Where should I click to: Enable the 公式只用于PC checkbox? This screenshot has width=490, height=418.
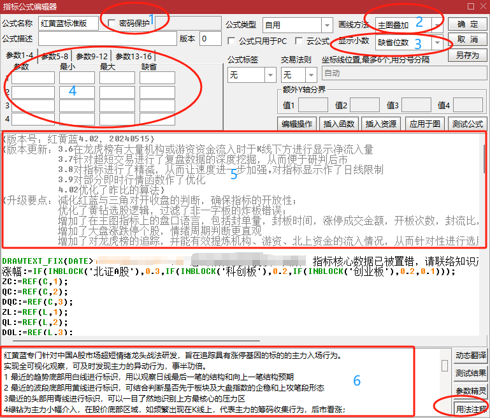tap(231, 41)
